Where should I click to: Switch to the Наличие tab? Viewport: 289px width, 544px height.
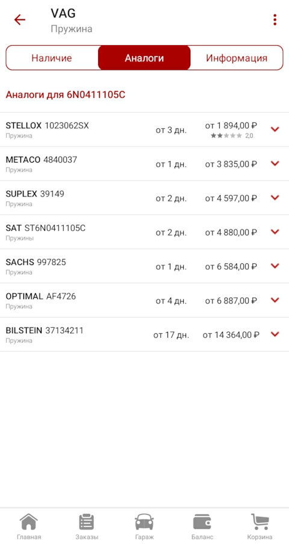tap(52, 58)
